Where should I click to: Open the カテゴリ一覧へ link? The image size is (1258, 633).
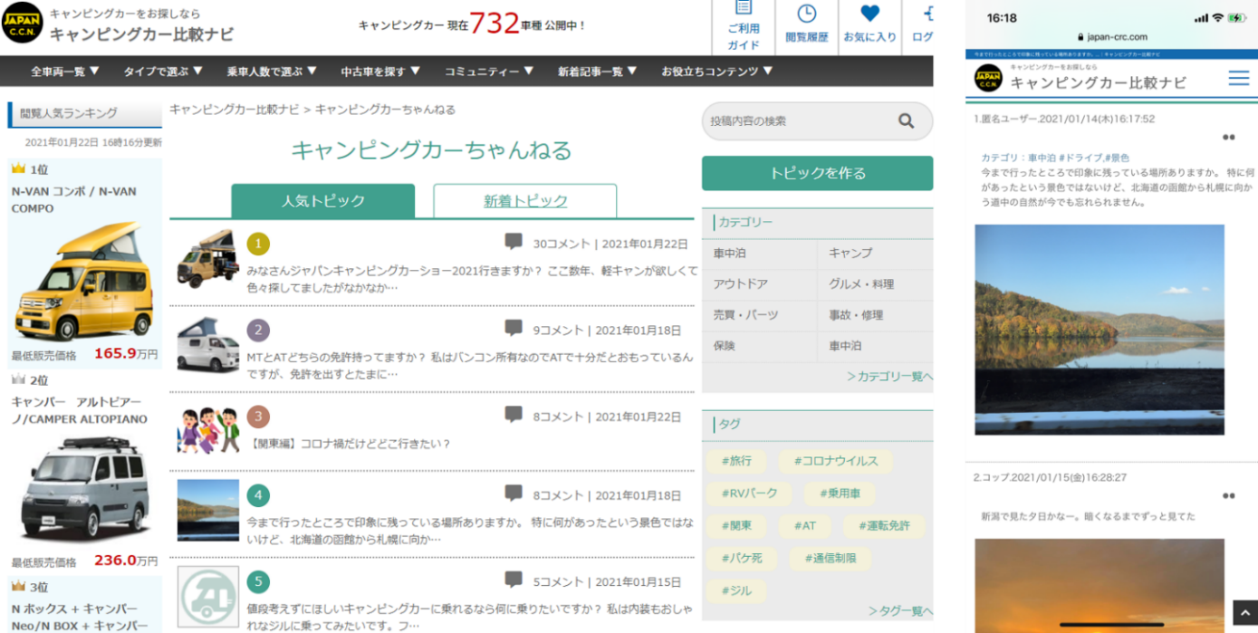click(x=889, y=376)
